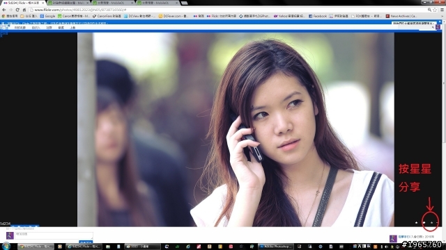Switch to the fourth Mobile01 tab

coord(157,3)
